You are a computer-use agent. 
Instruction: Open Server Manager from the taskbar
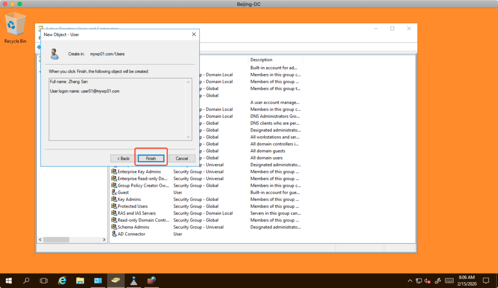tap(98, 281)
